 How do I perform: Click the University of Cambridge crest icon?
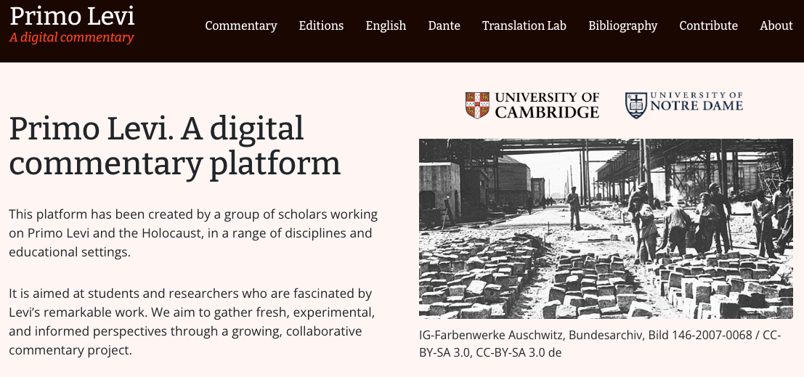(x=476, y=105)
